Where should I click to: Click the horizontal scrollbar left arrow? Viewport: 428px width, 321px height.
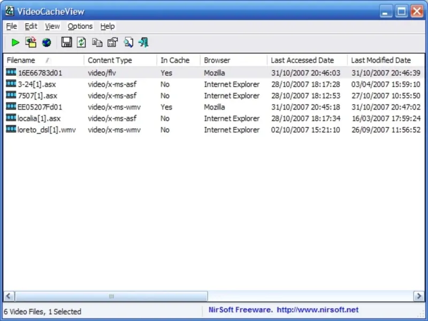(x=9, y=296)
